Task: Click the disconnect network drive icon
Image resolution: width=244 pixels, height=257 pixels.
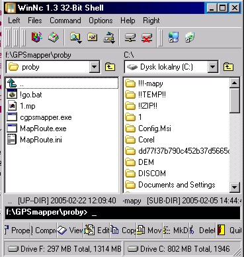Action: coord(147,38)
